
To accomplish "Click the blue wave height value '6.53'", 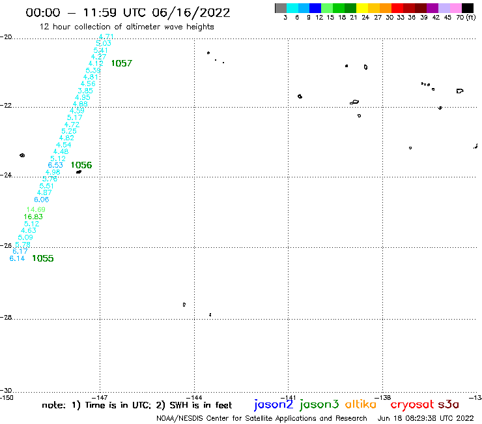I will point(55,165).
